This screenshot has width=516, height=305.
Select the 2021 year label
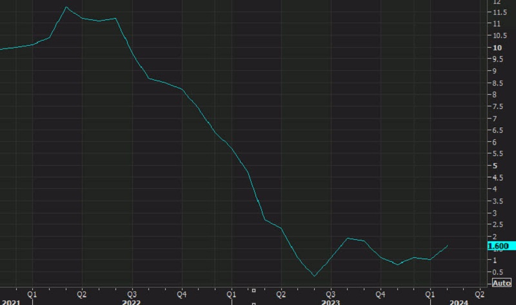10,301
